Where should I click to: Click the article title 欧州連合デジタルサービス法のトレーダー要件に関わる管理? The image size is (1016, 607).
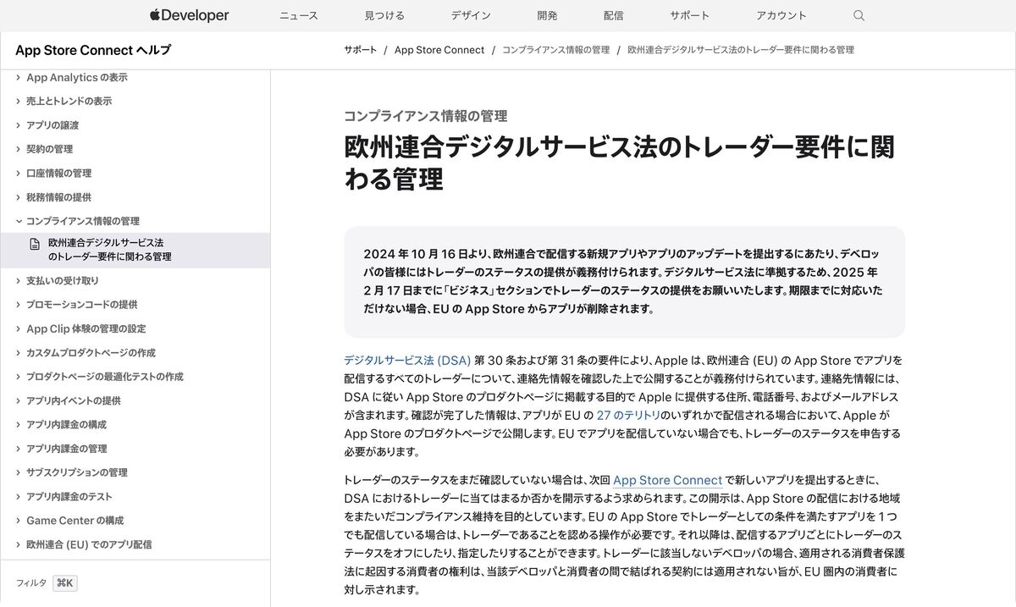pos(620,163)
